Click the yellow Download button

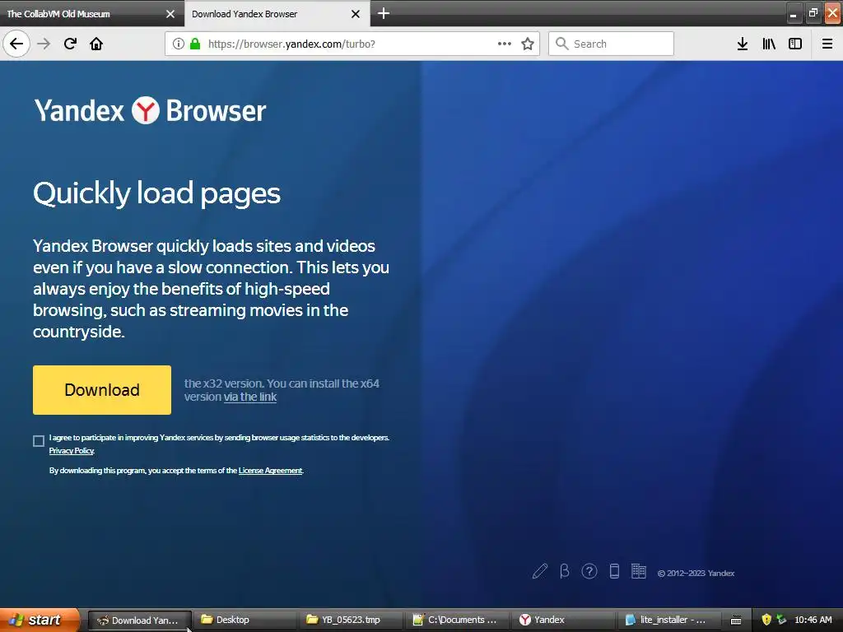(102, 390)
